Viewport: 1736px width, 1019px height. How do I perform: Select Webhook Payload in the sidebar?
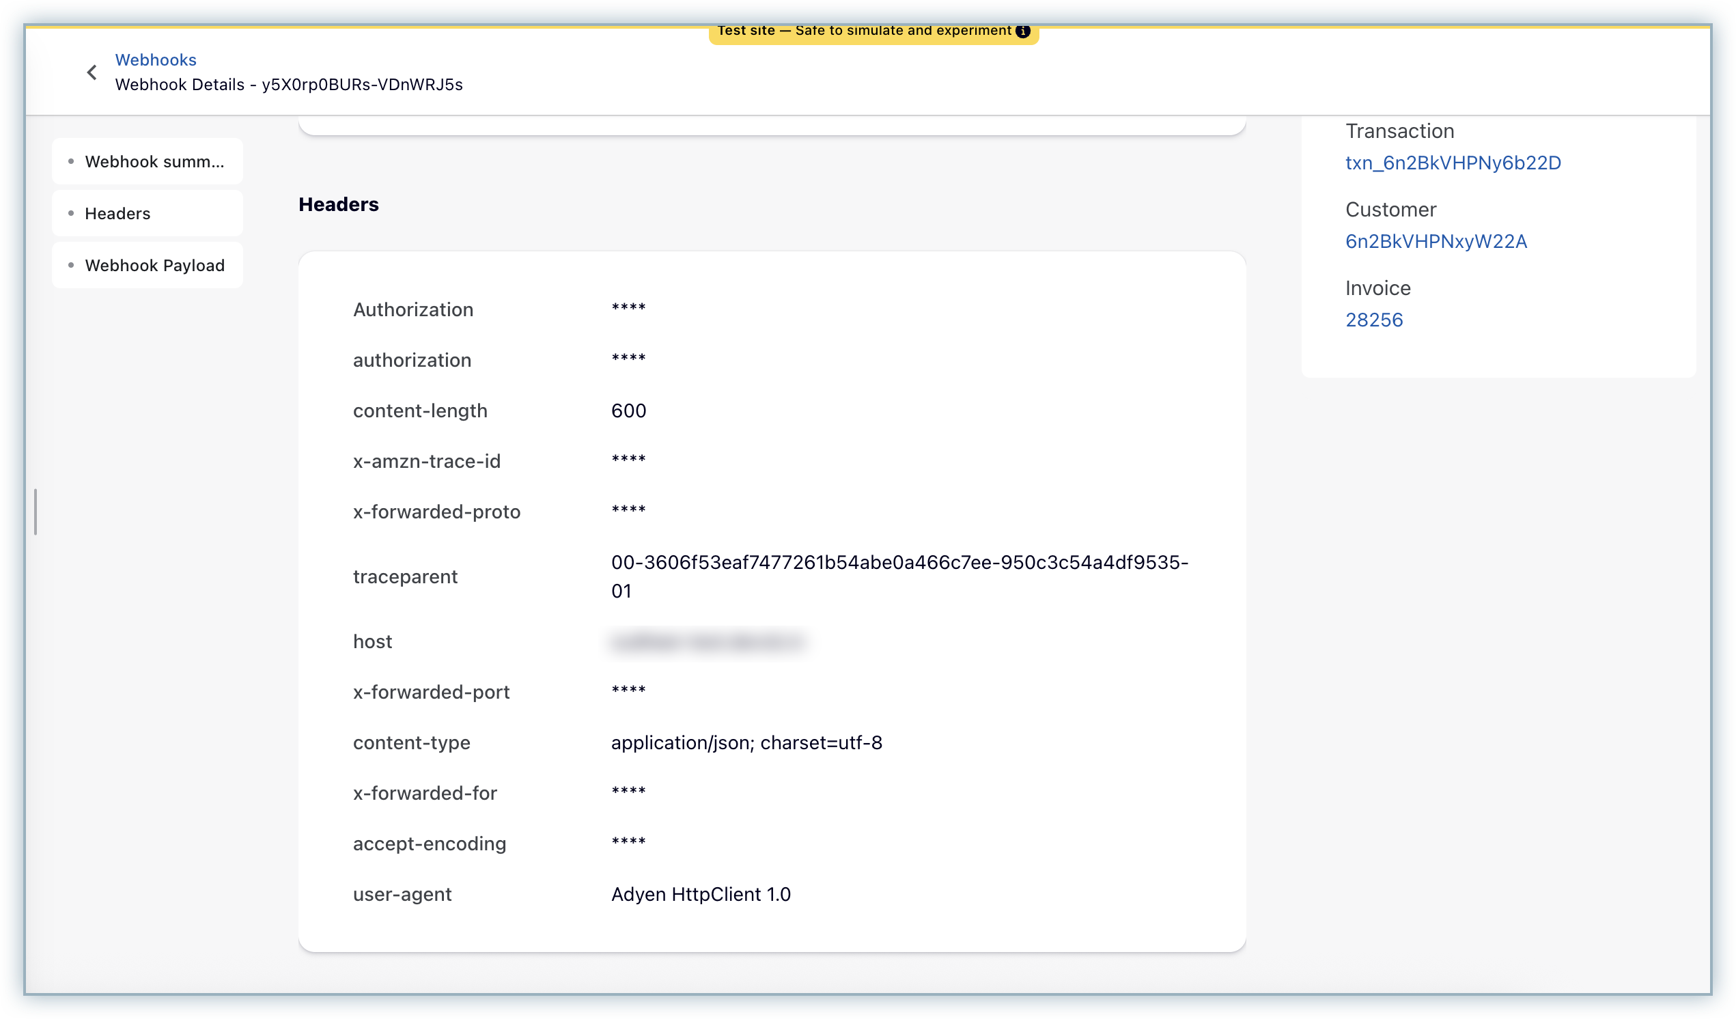coord(154,265)
